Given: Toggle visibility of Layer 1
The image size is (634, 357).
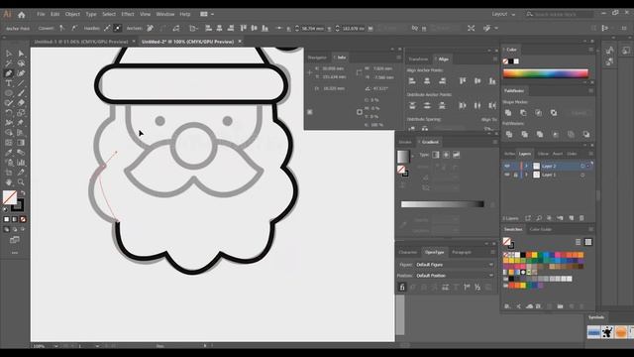Looking at the screenshot, I should click(507, 175).
